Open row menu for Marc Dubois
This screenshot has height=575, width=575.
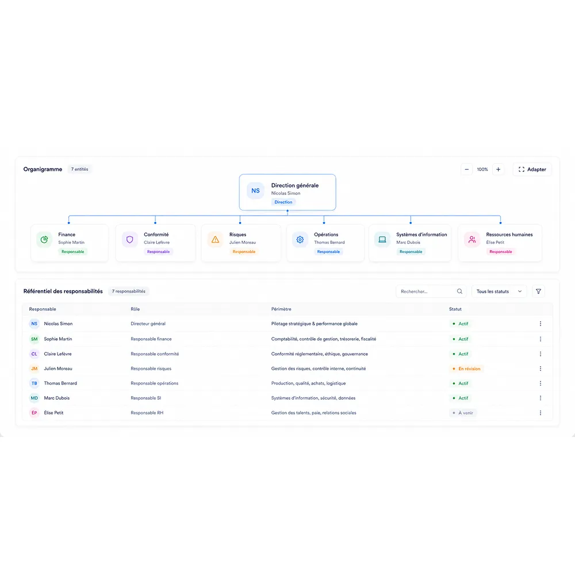[x=540, y=398]
